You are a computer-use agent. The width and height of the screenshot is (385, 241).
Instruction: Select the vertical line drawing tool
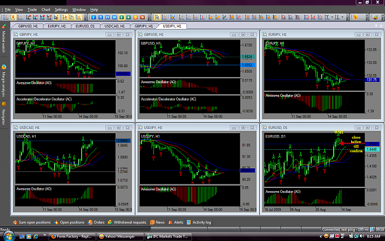click(202, 17)
